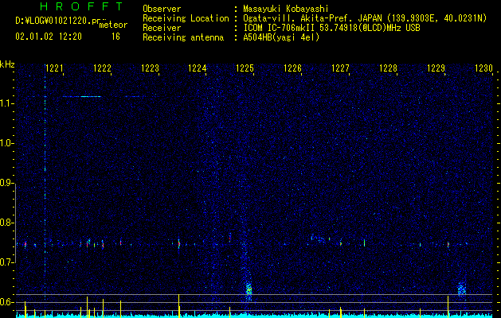Click the 1230 time marker
The height and width of the screenshot is (318, 501).
click(x=483, y=68)
